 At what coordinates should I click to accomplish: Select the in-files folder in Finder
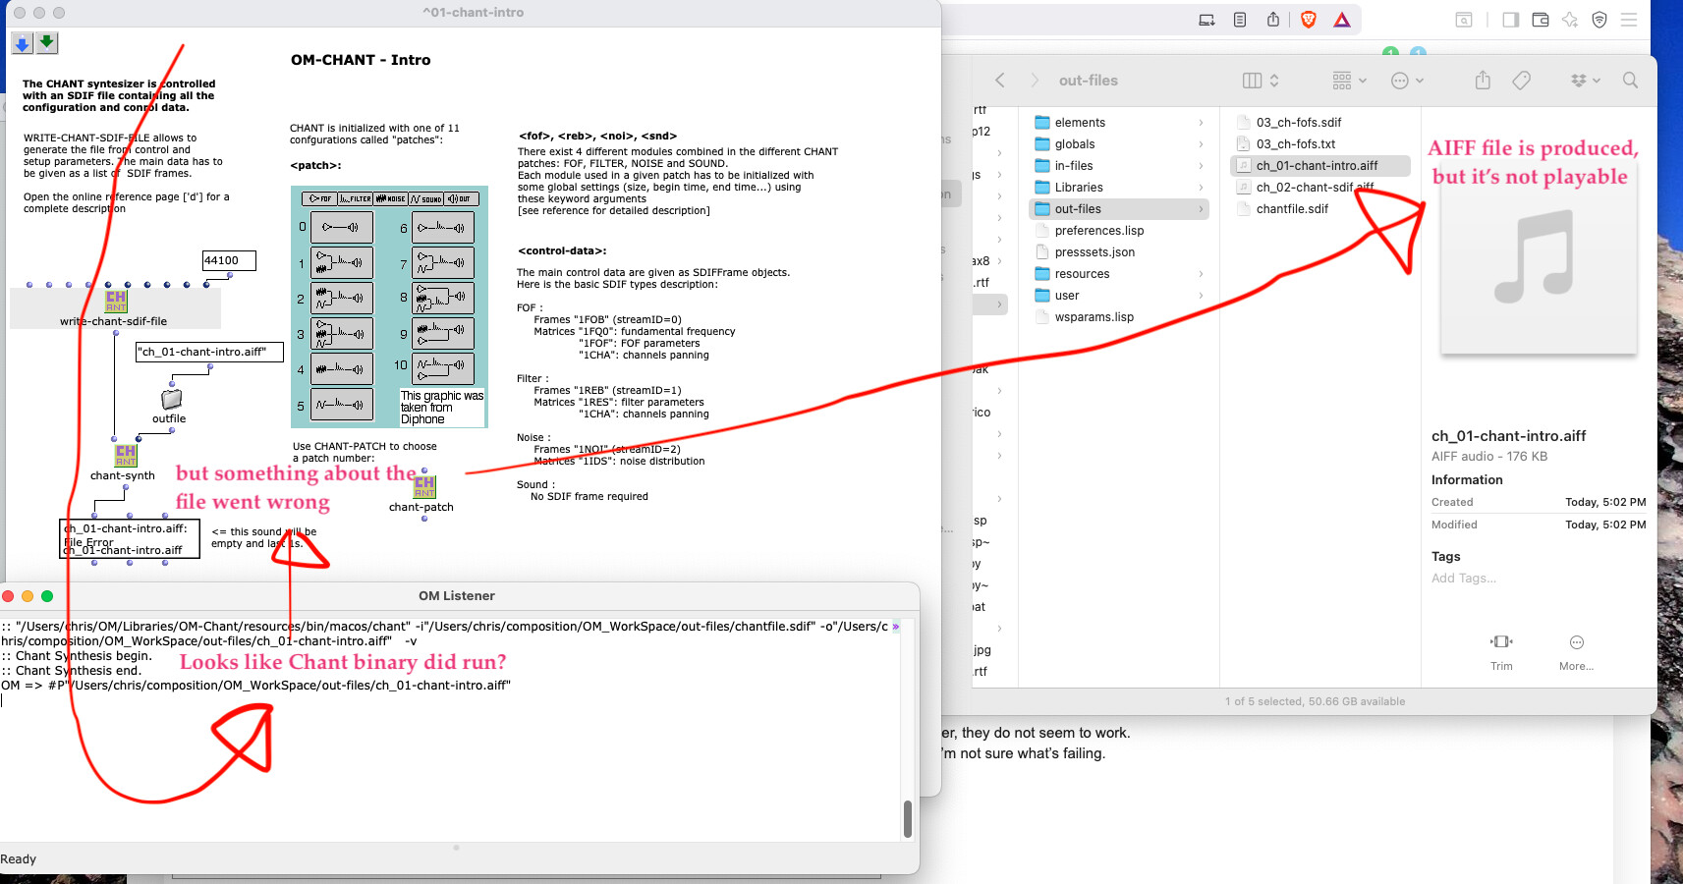point(1119,166)
